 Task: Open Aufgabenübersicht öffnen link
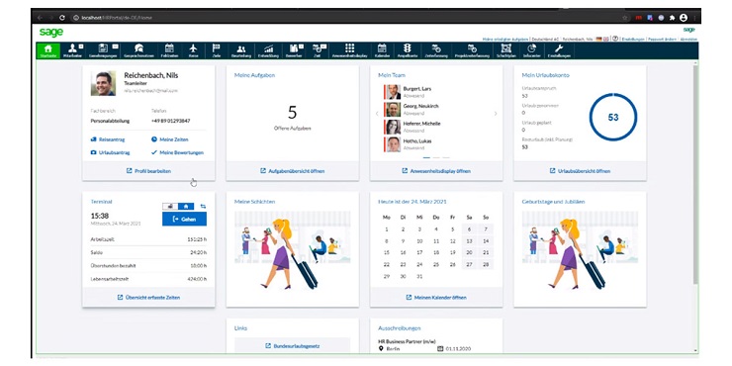[x=293, y=171]
